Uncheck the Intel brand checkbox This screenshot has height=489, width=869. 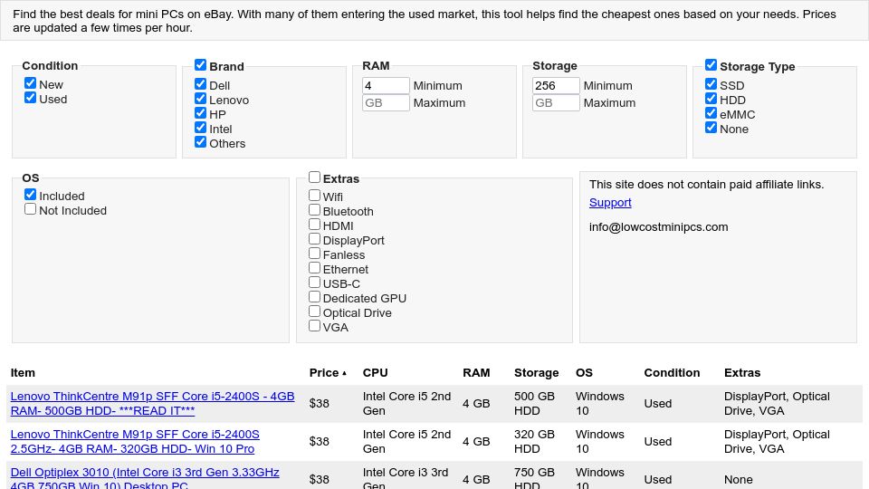(201, 127)
